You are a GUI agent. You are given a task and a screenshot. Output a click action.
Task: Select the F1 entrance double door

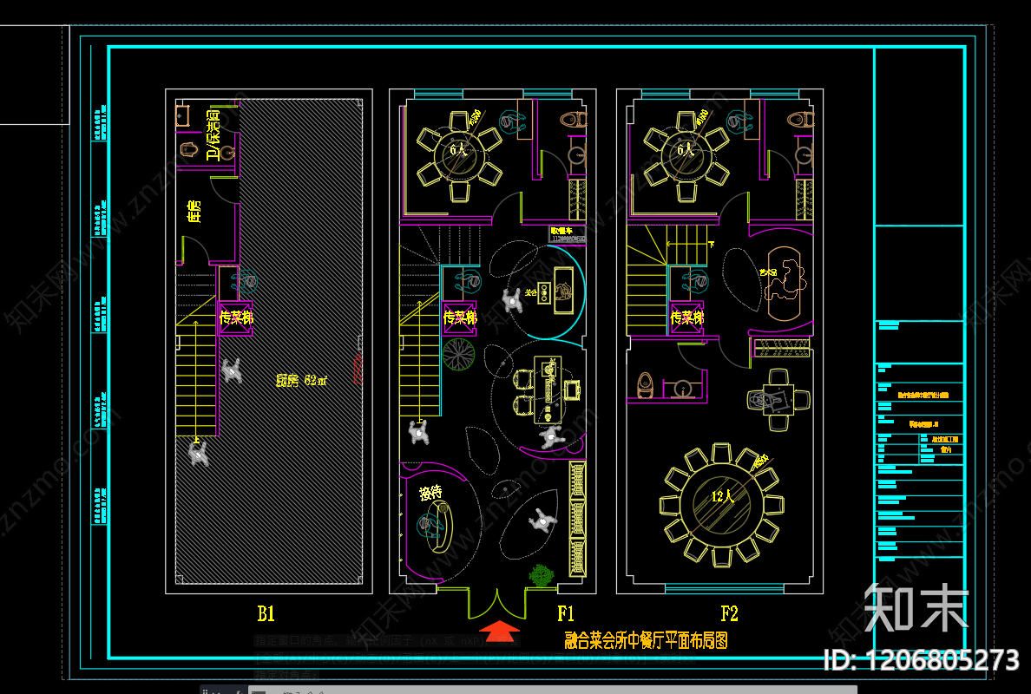[x=497, y=603]
